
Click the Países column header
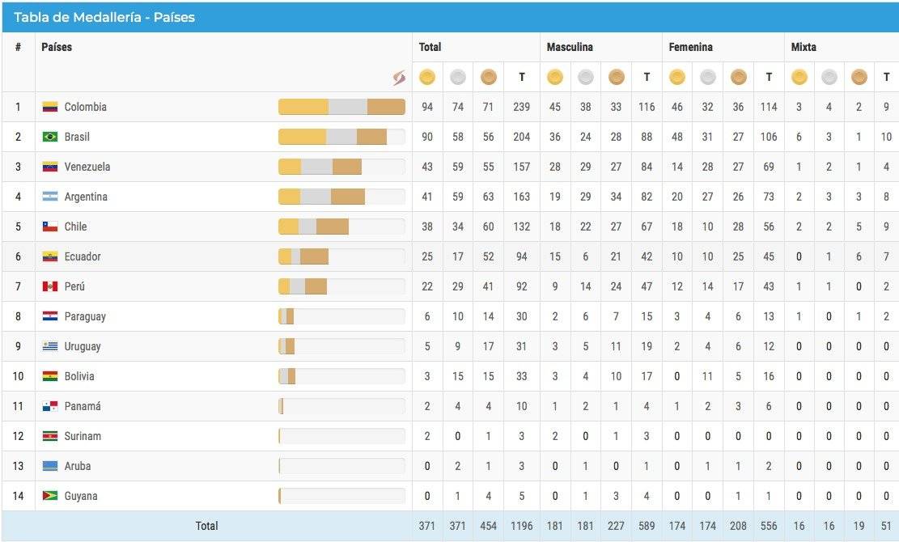coord(57,47)
